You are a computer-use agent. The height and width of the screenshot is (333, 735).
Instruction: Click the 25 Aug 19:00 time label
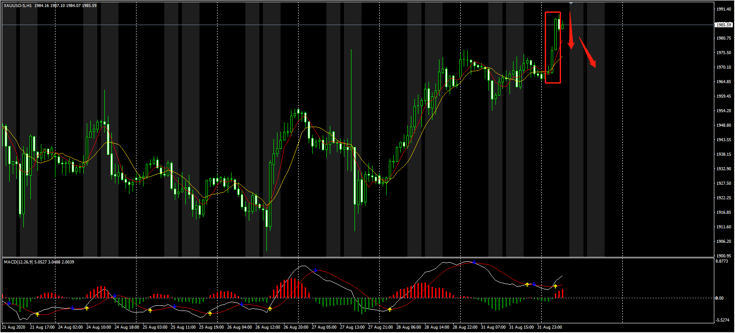[x=211, y=327]
